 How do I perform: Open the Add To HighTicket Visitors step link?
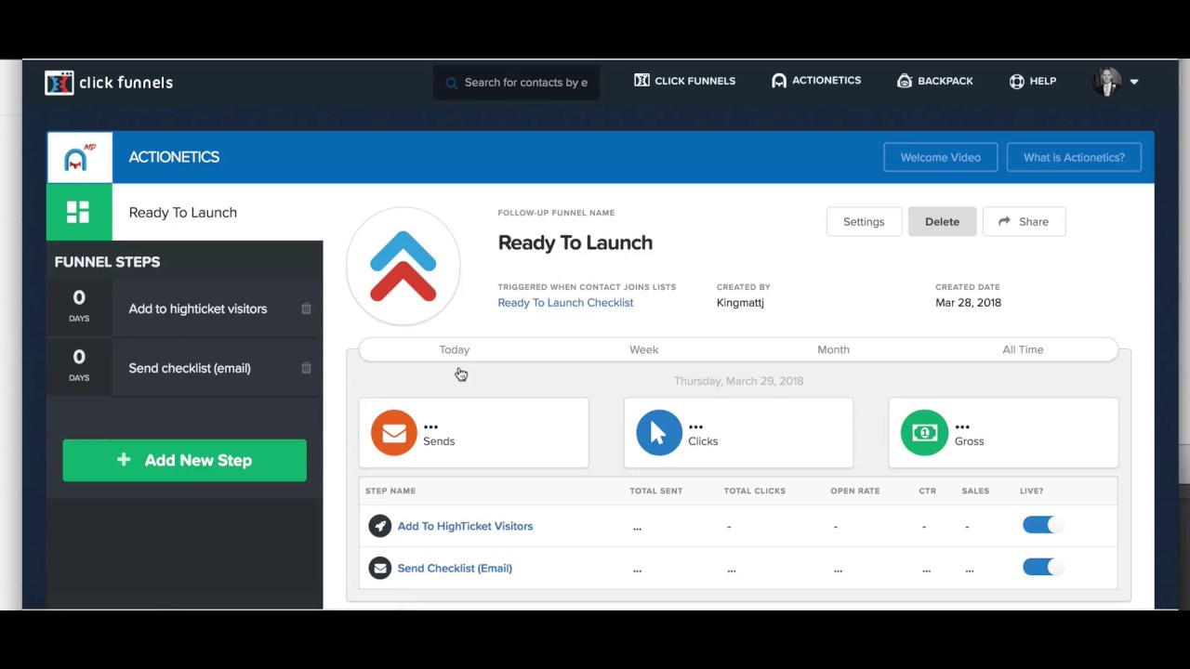click(465, 526)
